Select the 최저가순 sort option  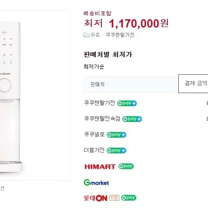tap(94, 67)
